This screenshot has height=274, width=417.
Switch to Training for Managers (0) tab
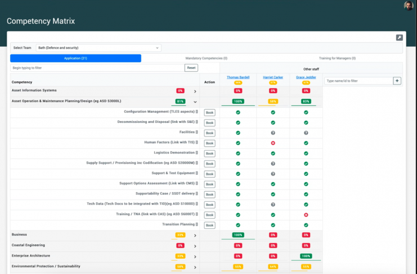tap(337, 58)
